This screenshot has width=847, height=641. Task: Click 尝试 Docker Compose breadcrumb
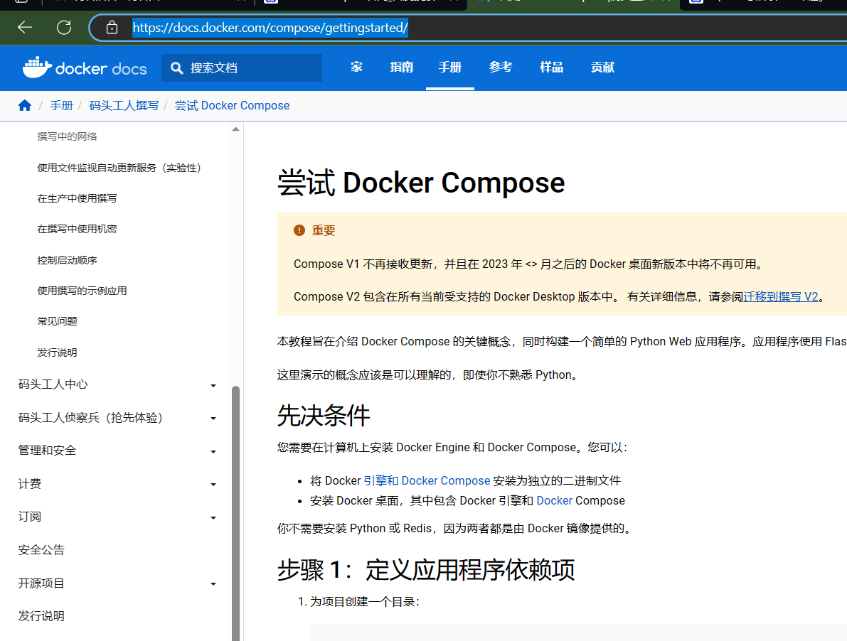click(233, 106)
